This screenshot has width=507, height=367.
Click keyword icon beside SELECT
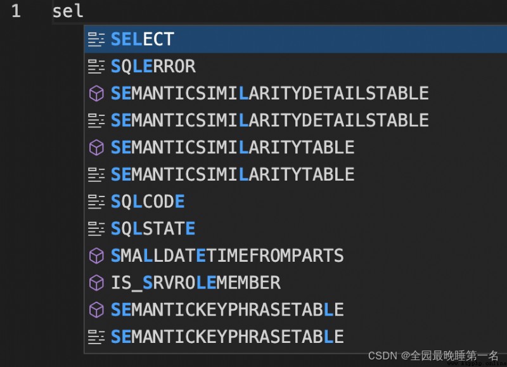96,39
